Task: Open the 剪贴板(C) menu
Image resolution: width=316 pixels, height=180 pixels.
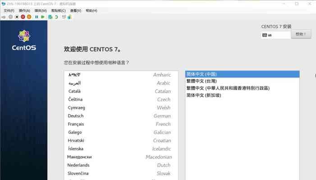Action: coord(59,11)
